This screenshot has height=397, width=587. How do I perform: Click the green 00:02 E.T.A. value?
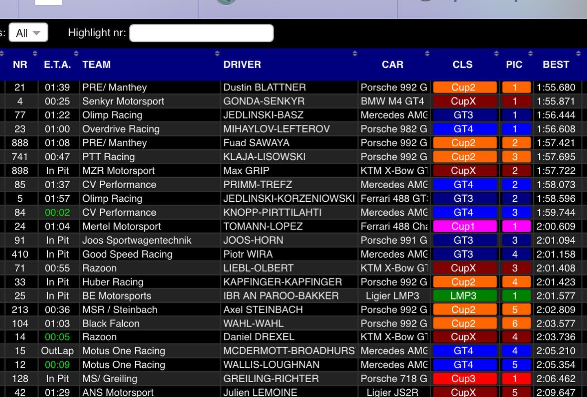coord(57,212)
